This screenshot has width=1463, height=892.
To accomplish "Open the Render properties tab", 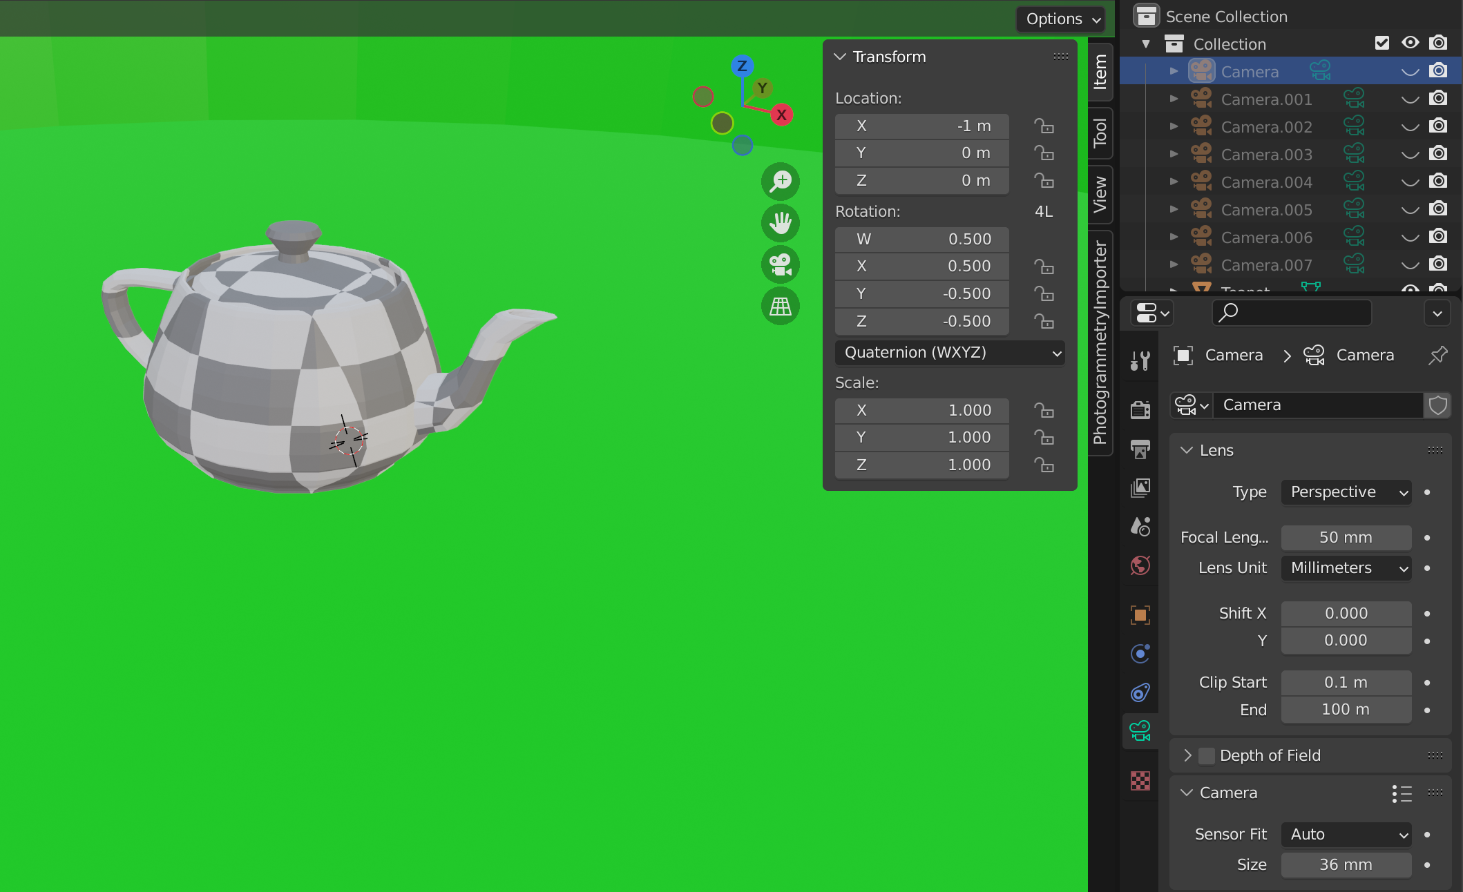I will [1140, 409].
